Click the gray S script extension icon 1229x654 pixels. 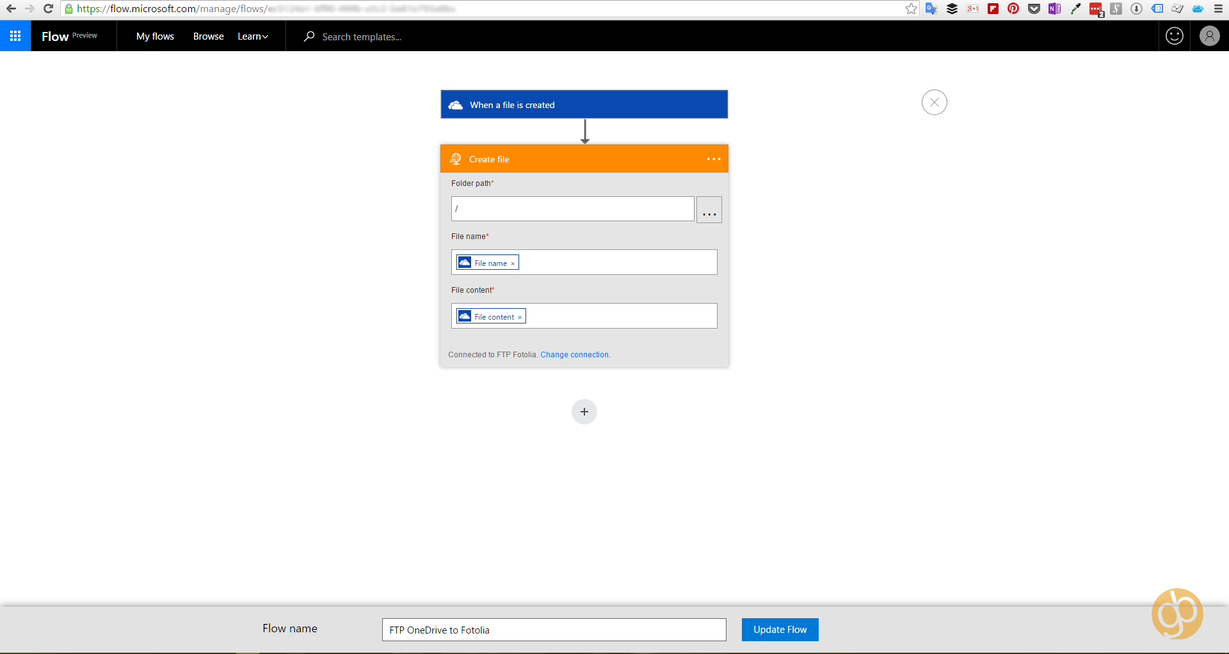coord(1116,9)
